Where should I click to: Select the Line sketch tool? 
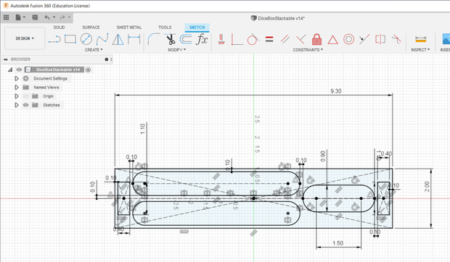(x=54, y=39)
